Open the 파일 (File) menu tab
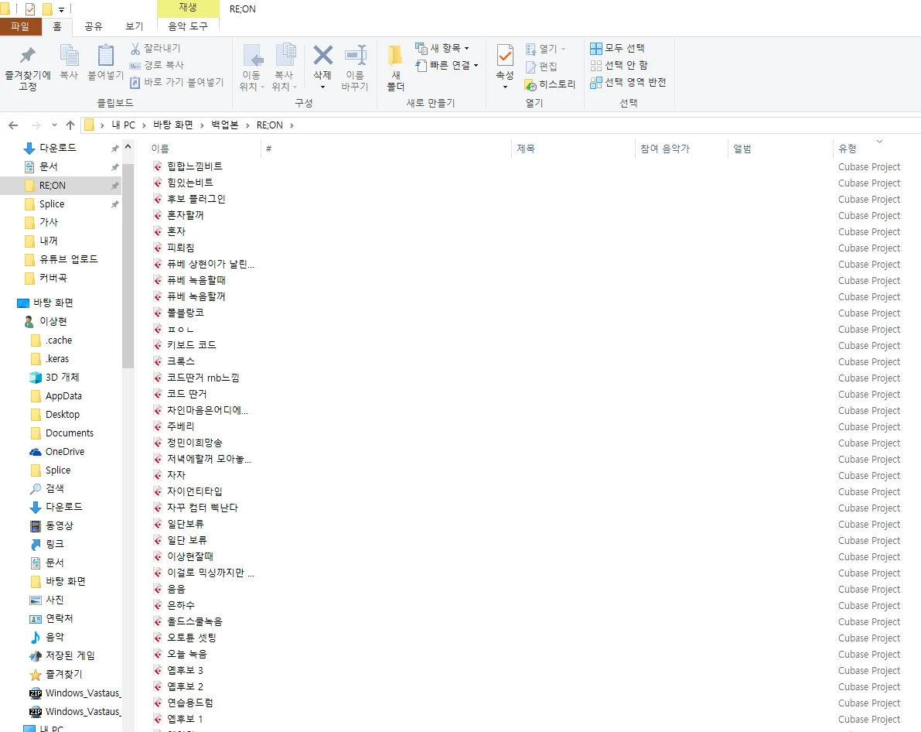921x732 pixels. tap(20, 26)
